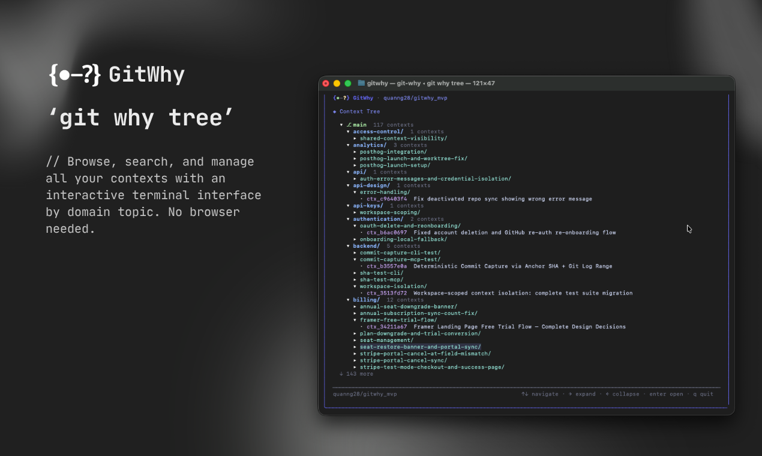Click 'Fix deactivated repo sync' description text
The image size is (762, 456).
503,199
